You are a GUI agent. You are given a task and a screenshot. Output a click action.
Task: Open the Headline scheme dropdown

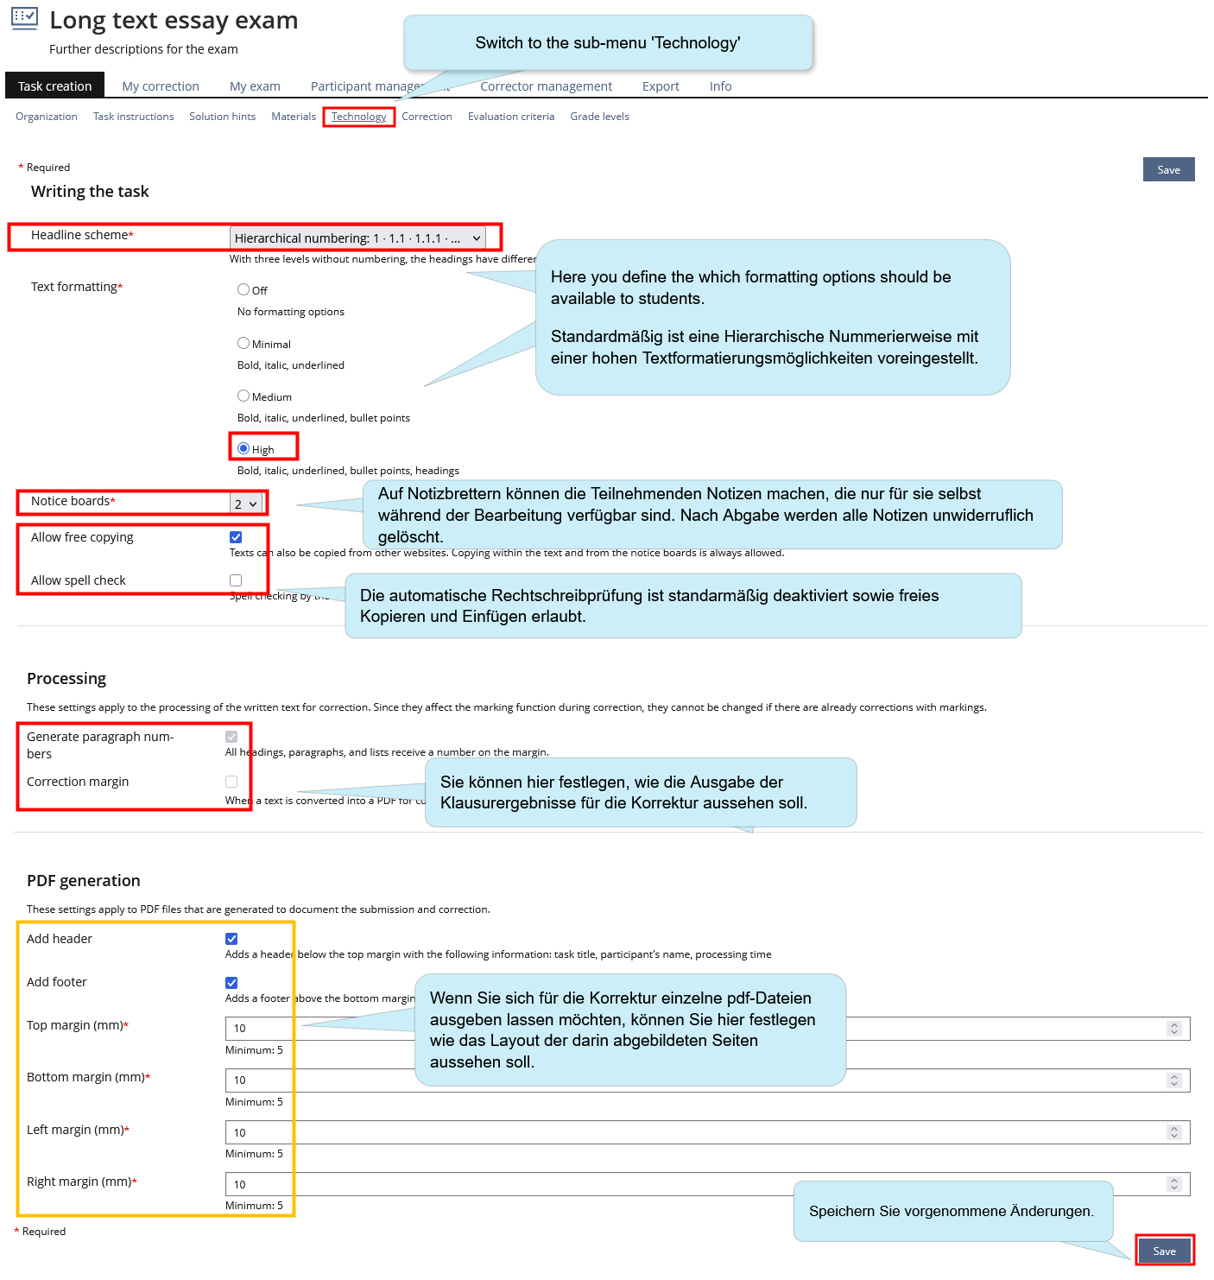357,238
